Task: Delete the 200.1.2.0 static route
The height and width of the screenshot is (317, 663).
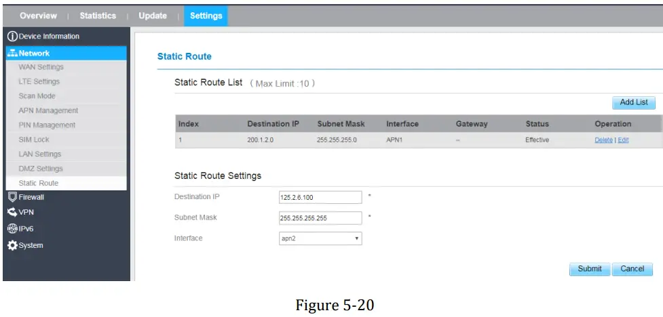Action: pyautogui.click(x=603, y=140)
